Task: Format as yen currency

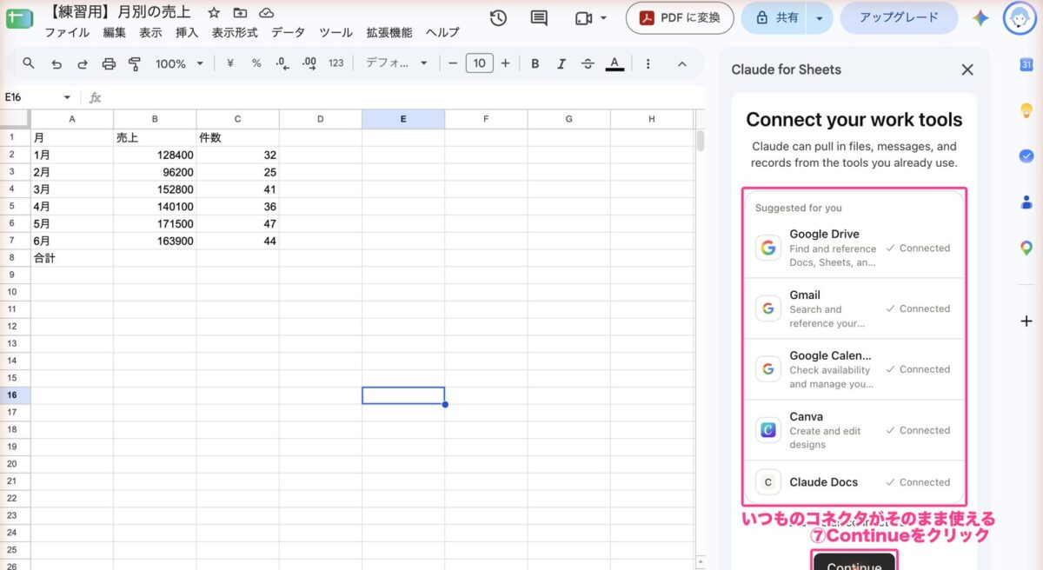Action: (230, 63)
